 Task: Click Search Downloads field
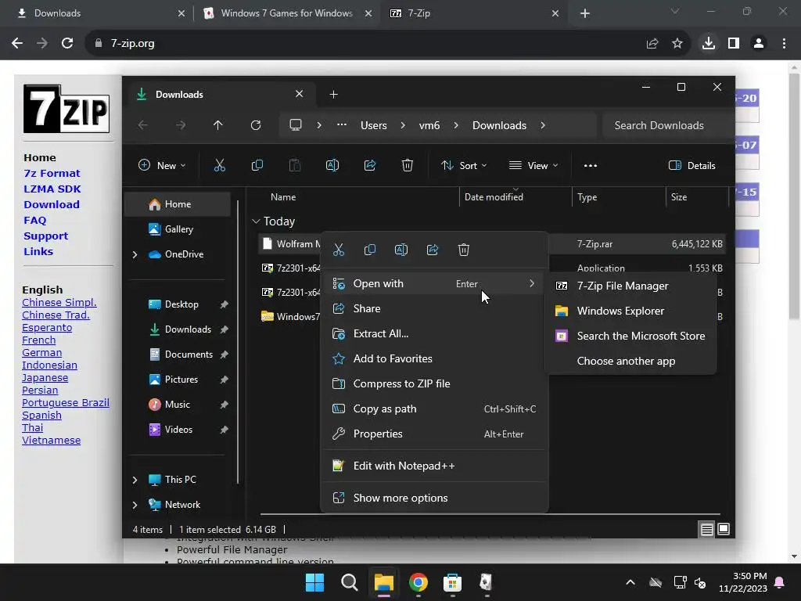coord(666,125)
